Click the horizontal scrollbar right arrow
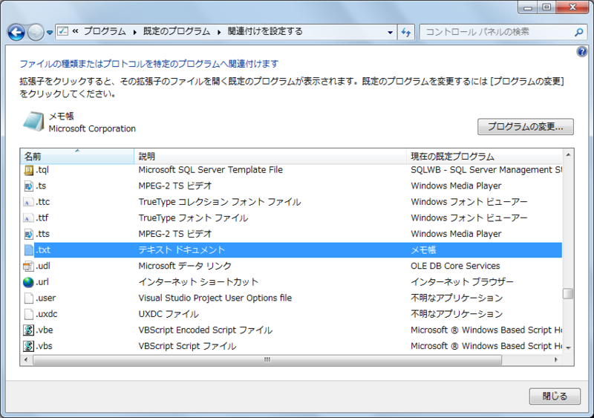The image size is (594, 418). pyautogui.click(x=556, y=359)
